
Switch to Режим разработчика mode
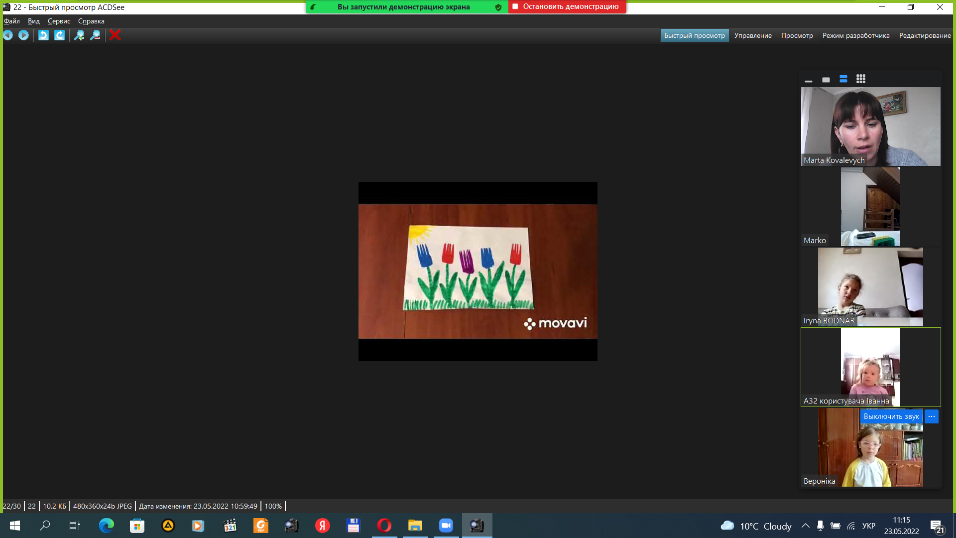(x=856, y=35)
